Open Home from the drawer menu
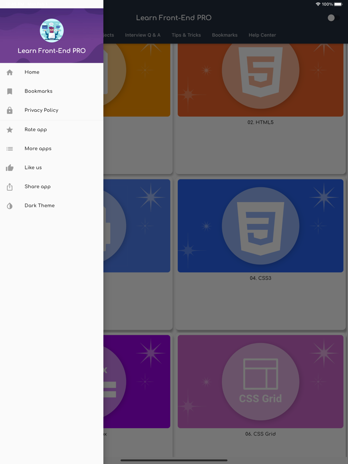The image size is (348, 464). tap(52, 72)
